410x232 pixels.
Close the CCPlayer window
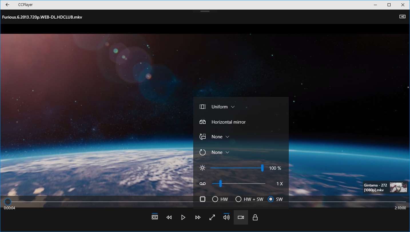pos(403,5)
